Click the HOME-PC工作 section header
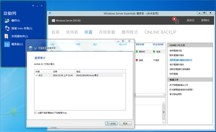The width and height of the screenshot is (216, 132). point(190,45)
